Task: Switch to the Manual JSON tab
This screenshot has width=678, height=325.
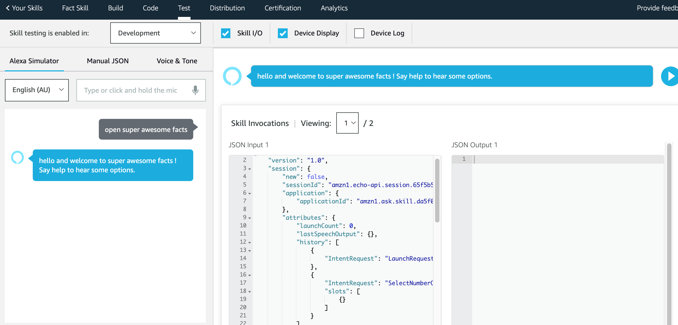Action: pyautogui.click(x=108, y=61)
